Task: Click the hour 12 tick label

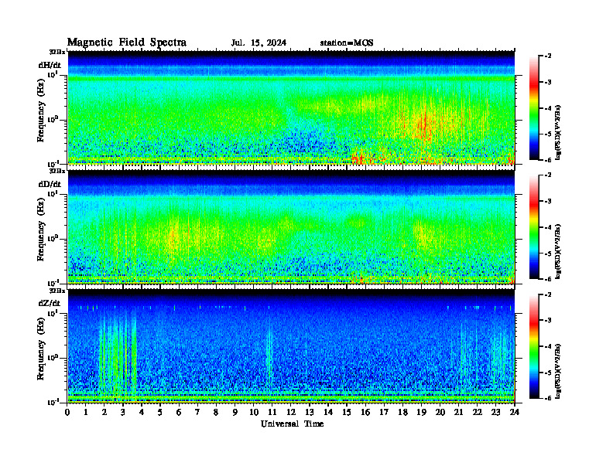Action: [x=291, y=412]
